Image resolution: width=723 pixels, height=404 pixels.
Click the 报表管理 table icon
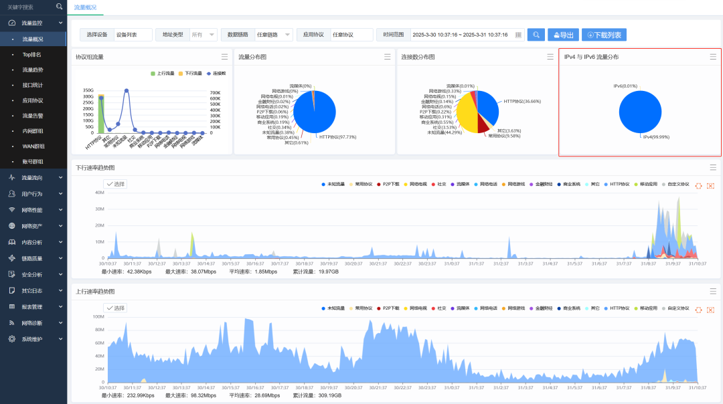(x=12, y=306)
